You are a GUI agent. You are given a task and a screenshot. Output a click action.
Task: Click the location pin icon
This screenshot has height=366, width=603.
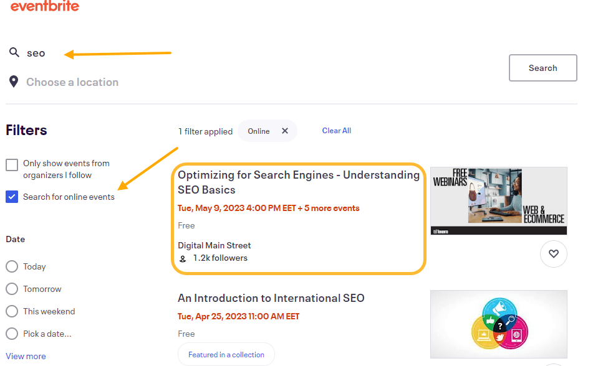(14, 81)
